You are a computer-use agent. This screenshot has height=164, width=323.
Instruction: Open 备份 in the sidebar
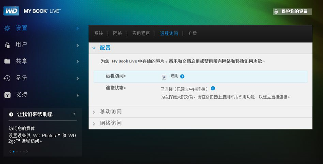click(21, 78)
